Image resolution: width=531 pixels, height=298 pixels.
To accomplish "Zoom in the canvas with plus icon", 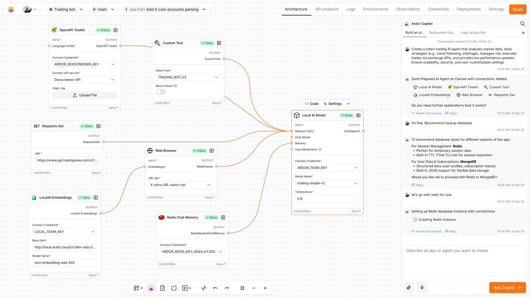I will pos(265,288).
